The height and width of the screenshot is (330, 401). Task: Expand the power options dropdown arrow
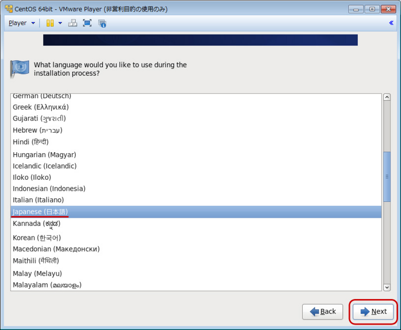point(60,23)
